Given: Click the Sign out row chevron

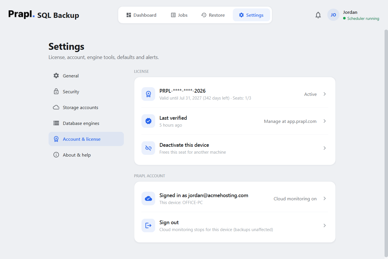Looking at the screenshot, I should pos(324,226).
